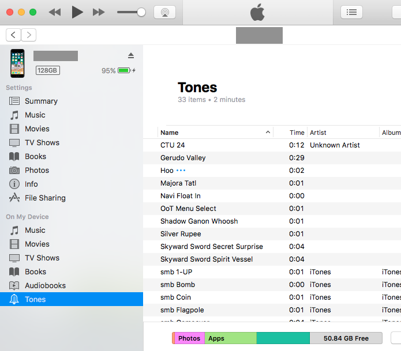401x351 pixels.
Task: Open the Photos sync settings
Action: click(36, 170)
